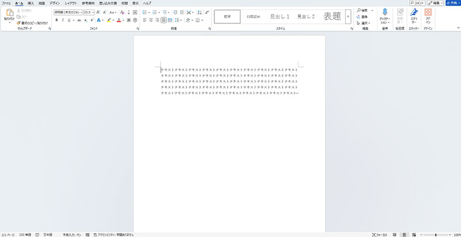Viewport: 461px width, 237px height.
Task: Click the Dictation (ディクテーション) microphone icon
Action: (x=385, y=12)
